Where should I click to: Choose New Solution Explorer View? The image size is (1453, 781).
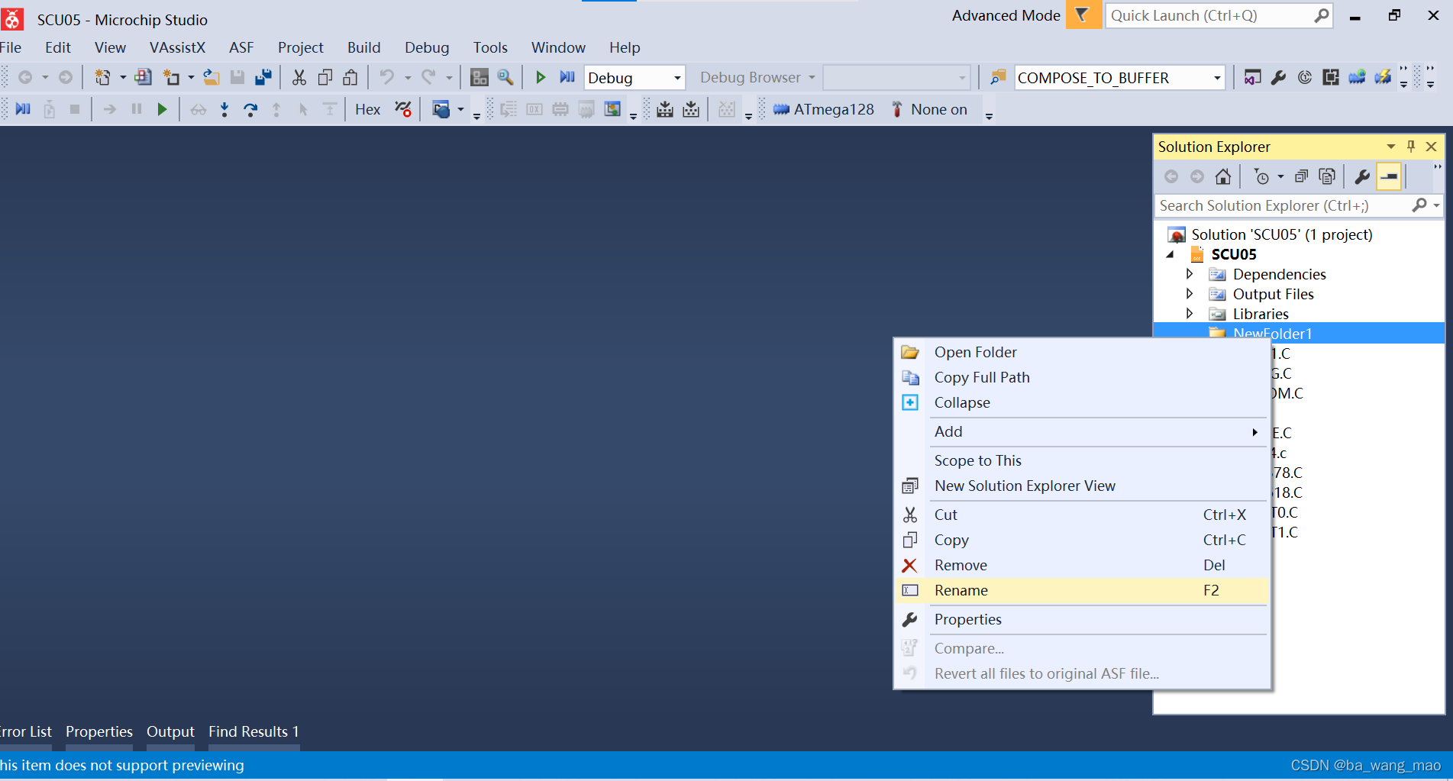1081,486
